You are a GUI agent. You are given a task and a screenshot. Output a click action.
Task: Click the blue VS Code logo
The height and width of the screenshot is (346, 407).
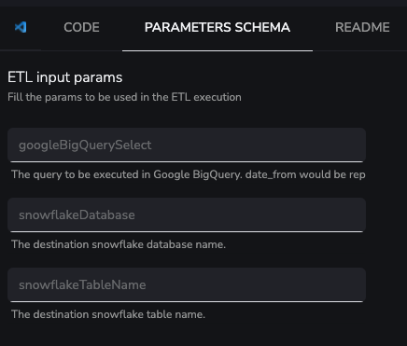click(x=21, y=27)
